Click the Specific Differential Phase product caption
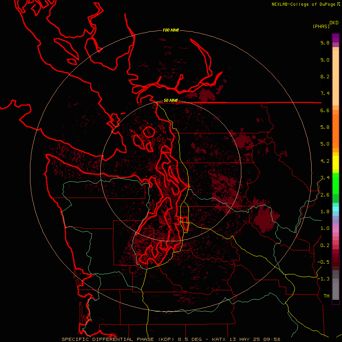 tap(171, 339)
